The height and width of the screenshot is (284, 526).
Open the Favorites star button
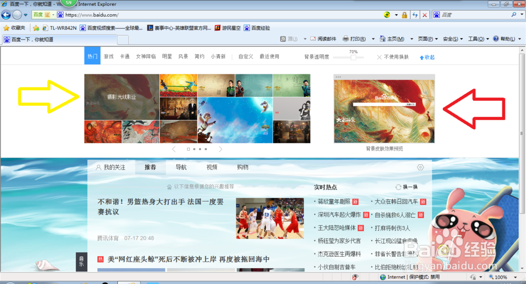[14, 28]
